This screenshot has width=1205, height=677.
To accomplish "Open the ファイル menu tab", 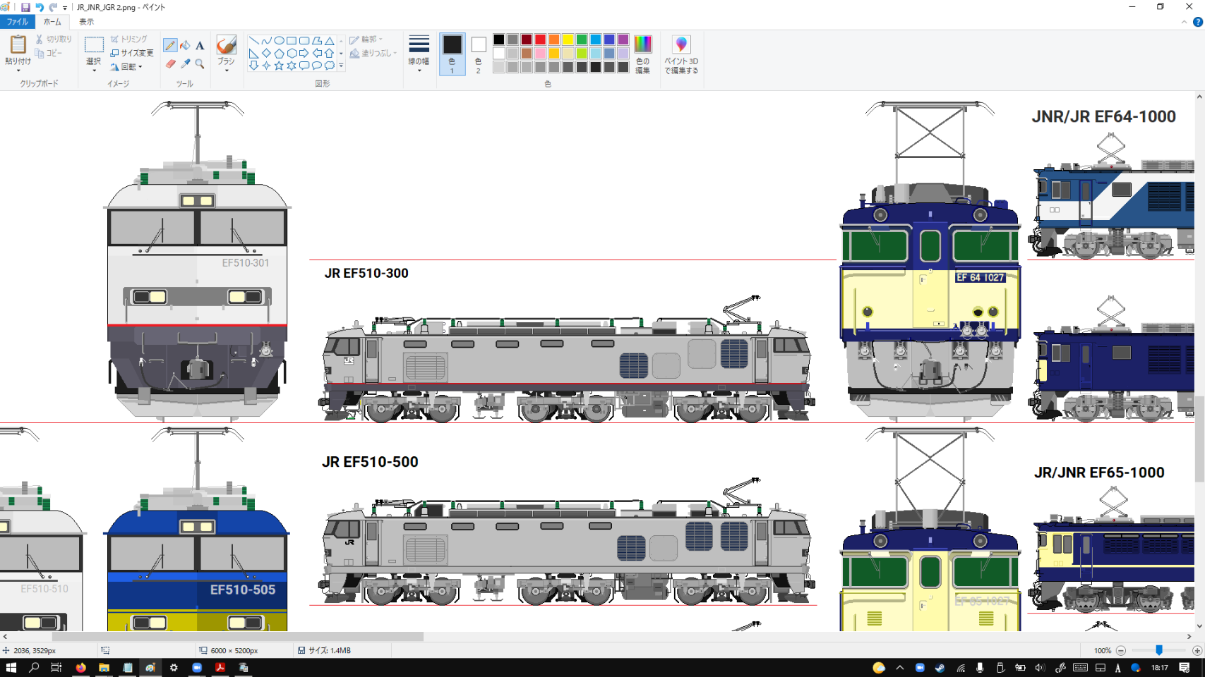I will coord(18,22).
